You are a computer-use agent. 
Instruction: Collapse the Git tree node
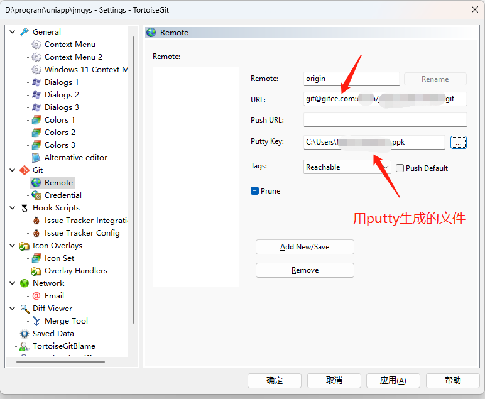click(x=13, y=170)
